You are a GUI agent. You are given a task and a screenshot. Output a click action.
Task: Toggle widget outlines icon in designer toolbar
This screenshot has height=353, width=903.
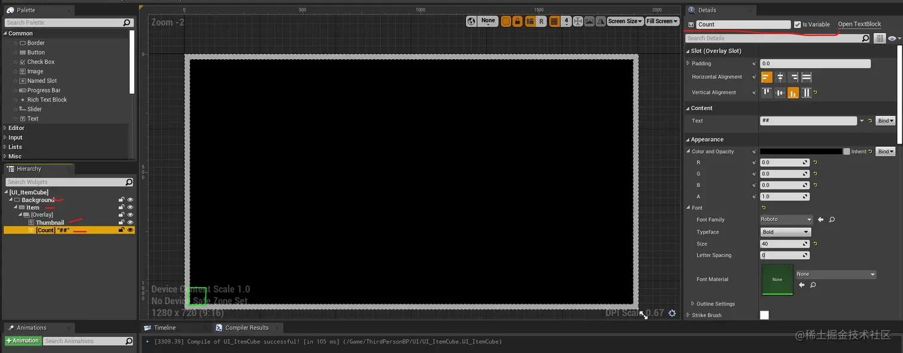click(506, 21)
